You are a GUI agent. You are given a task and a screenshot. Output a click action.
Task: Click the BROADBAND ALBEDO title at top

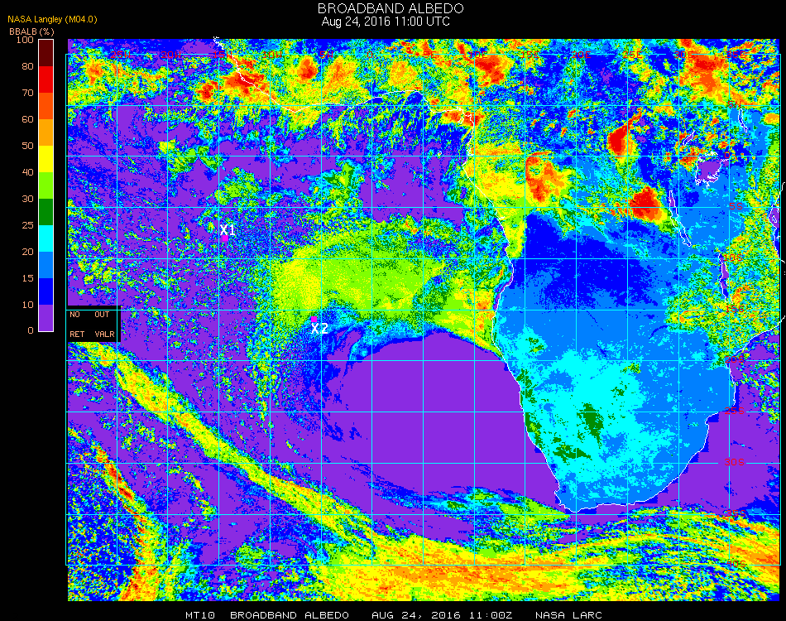(x=391, y=8)
